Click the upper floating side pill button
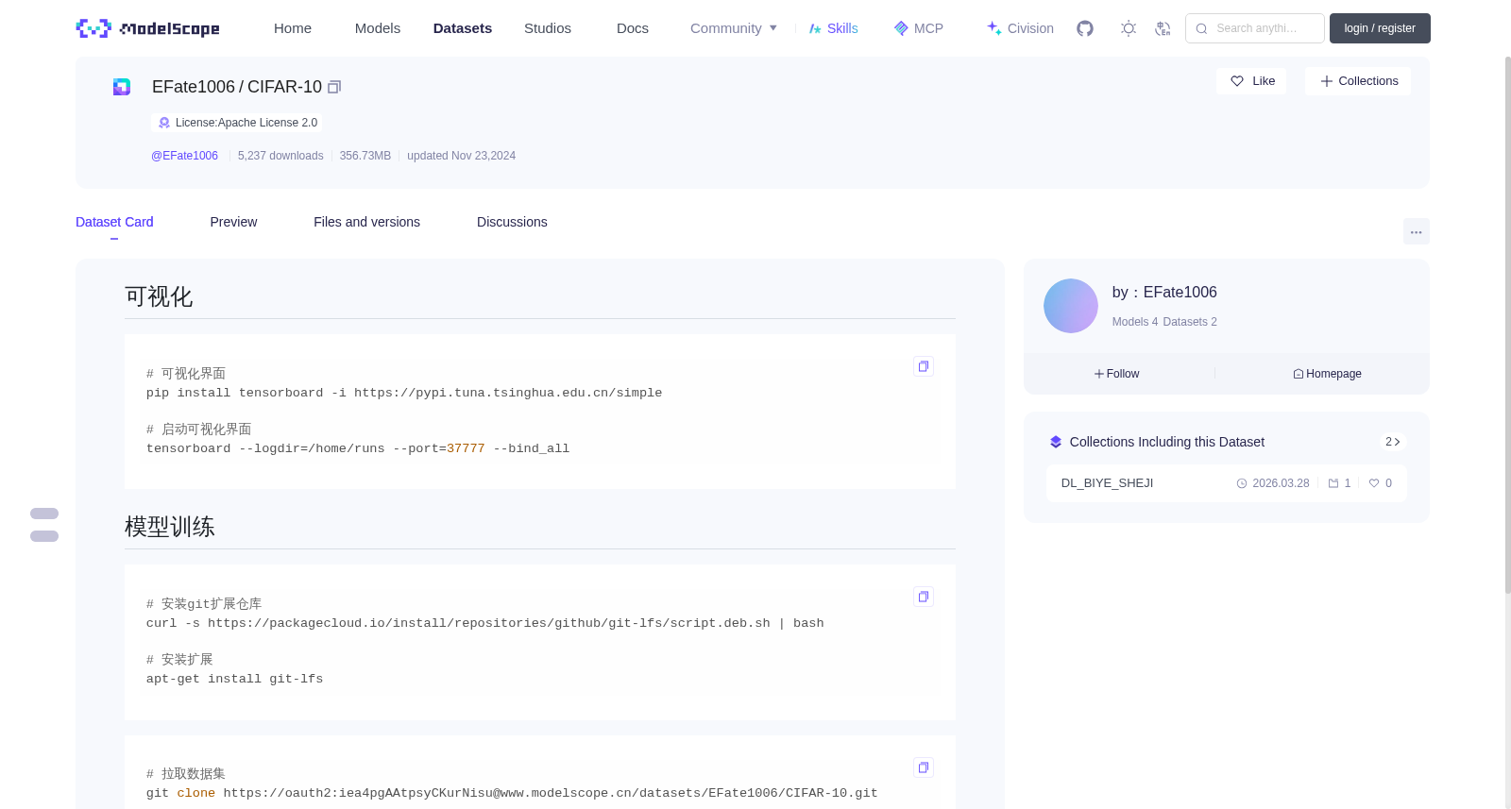The height and width of the screenshot is (809, 1511). (x=44, y=514)
